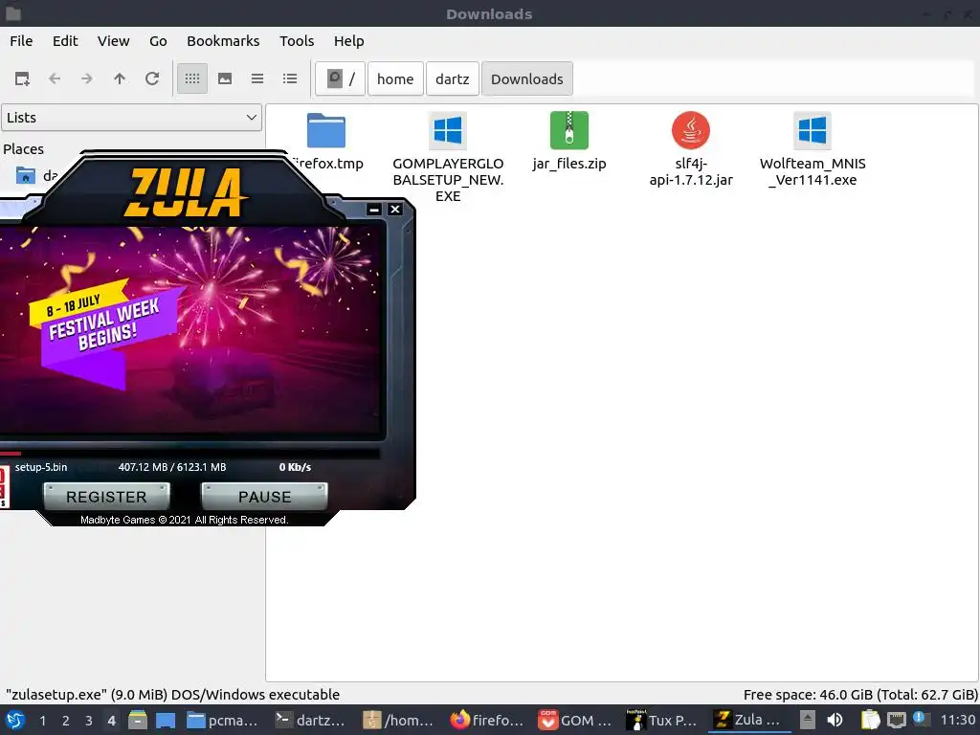Switch to the Zula taskbar window
The height and width of the screenshot is (735, 980).
click(748, 720)
